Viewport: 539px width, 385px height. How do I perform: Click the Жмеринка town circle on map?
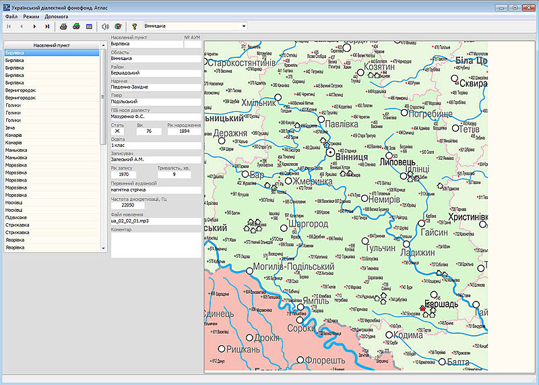click(x=288, y=181)
